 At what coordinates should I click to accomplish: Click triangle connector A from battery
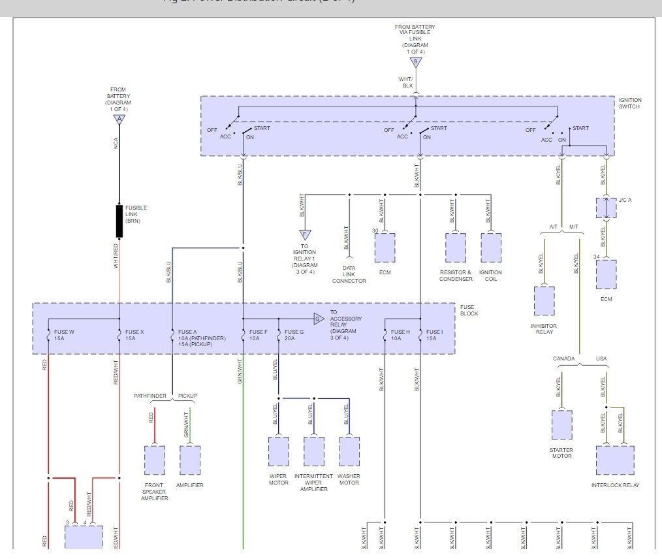pyautogui.click(x=119, y=120)
